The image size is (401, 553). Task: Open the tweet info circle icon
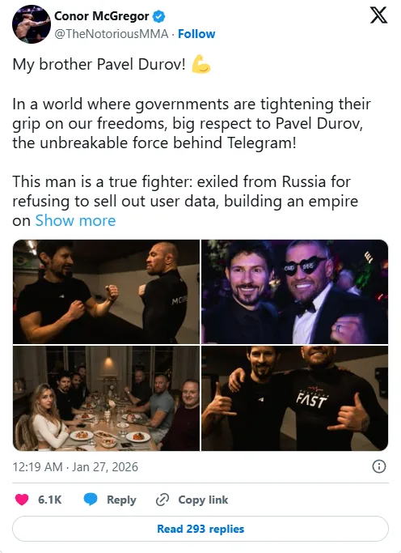click(379, 466)
